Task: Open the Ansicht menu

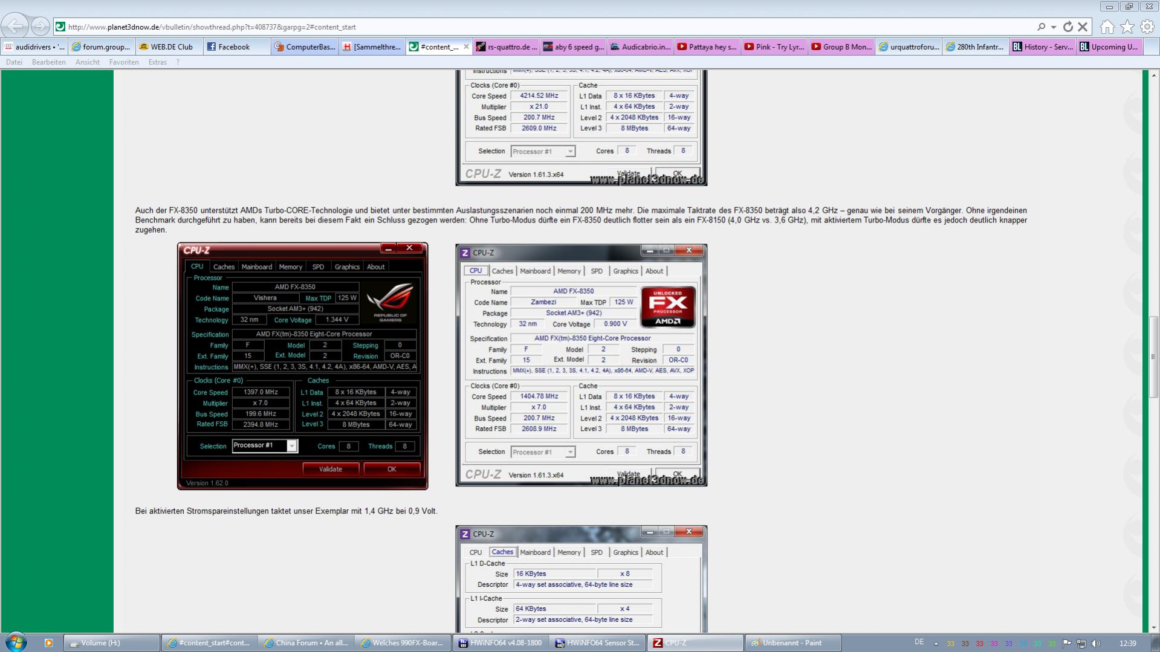Action: [x=88, y=62]
